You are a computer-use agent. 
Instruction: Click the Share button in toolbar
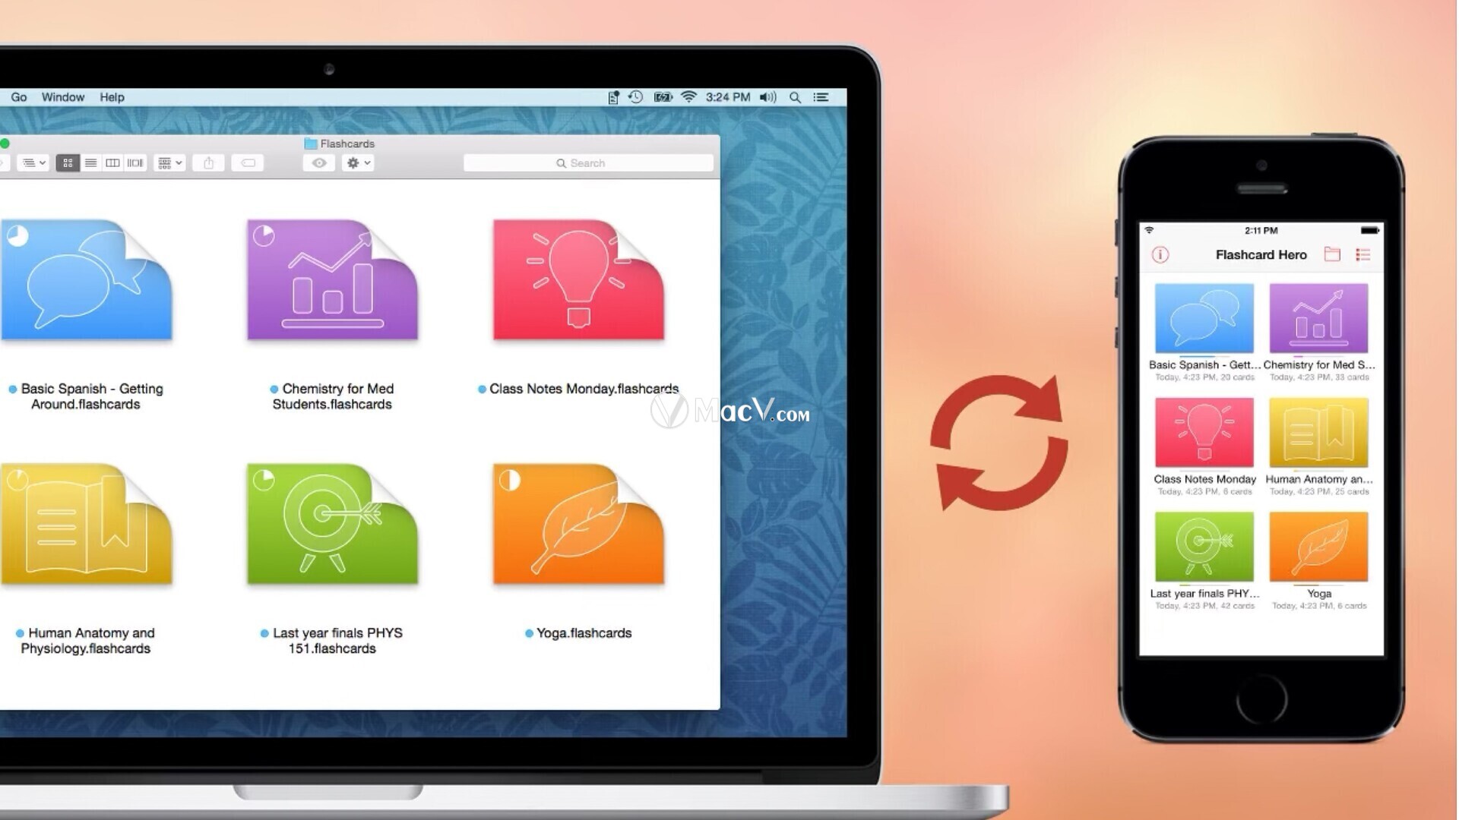tap(208, 162)
